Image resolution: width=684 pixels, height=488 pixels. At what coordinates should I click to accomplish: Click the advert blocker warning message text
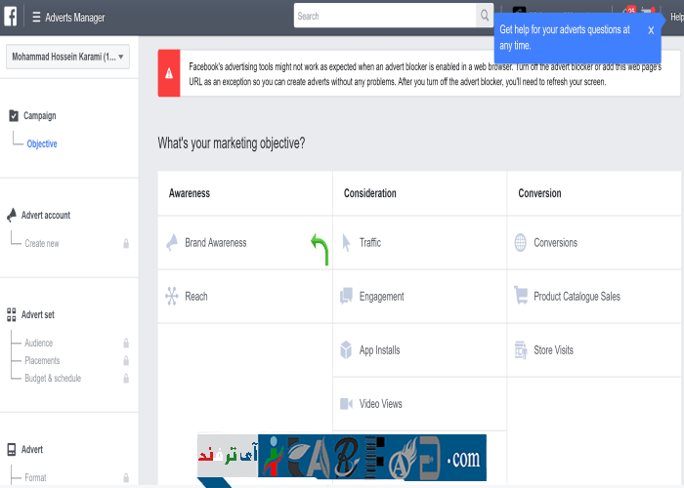coord(425,74)
